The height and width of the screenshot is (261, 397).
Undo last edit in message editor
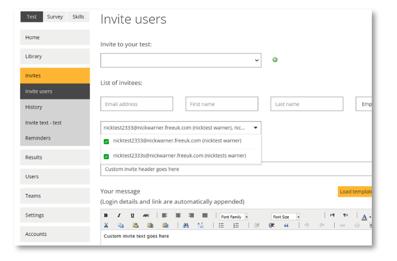(306, 225)
